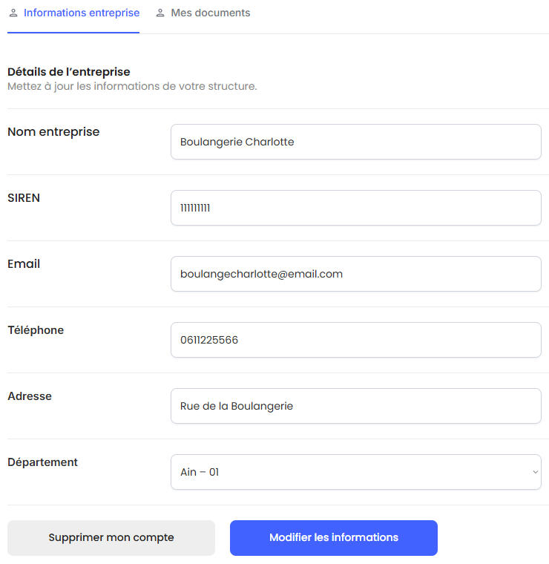549x564 pixels.
Task: Click into the SIREN number field
Action: click(355, 208)
